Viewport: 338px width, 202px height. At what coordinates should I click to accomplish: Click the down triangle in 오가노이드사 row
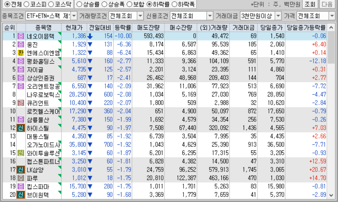(x=90, y=145)
